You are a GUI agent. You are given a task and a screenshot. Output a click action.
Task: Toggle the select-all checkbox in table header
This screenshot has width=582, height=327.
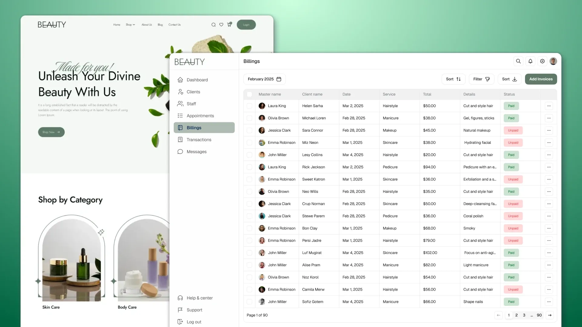point(249,94)
